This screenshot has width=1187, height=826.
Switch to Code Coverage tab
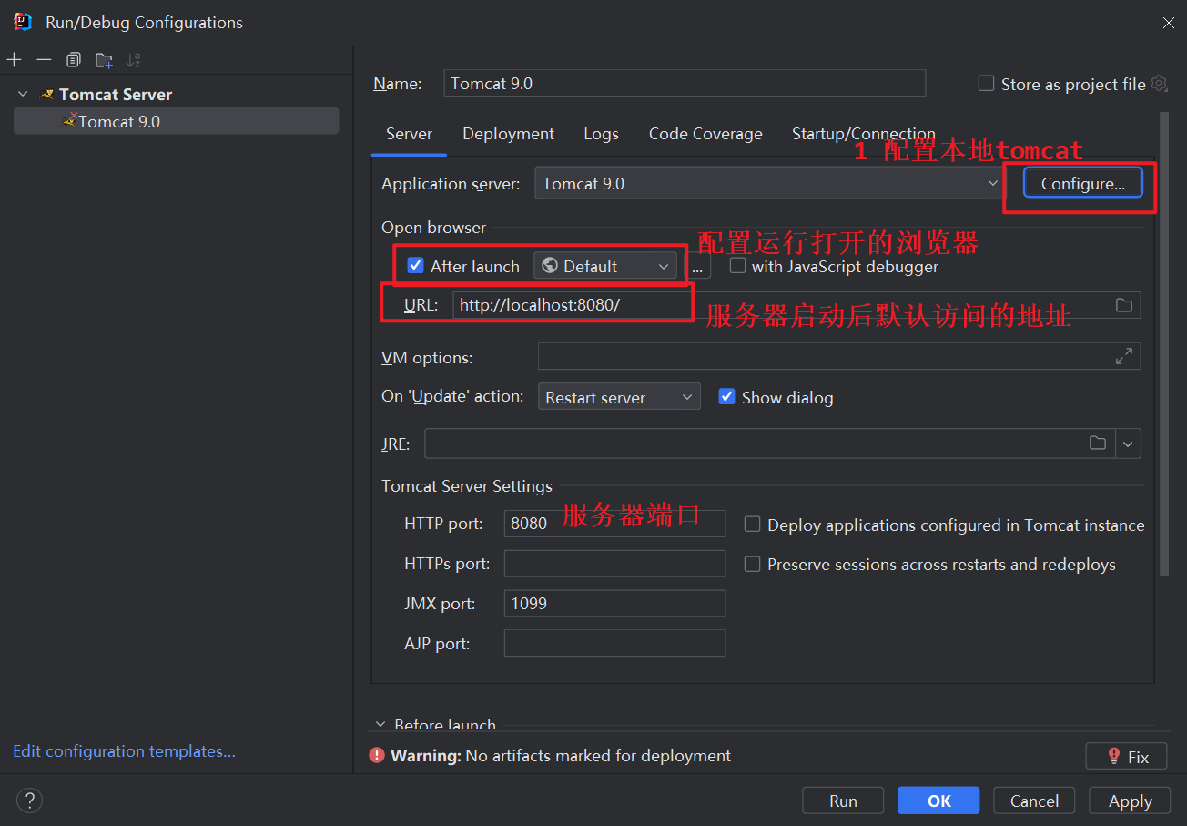point(705,134)
